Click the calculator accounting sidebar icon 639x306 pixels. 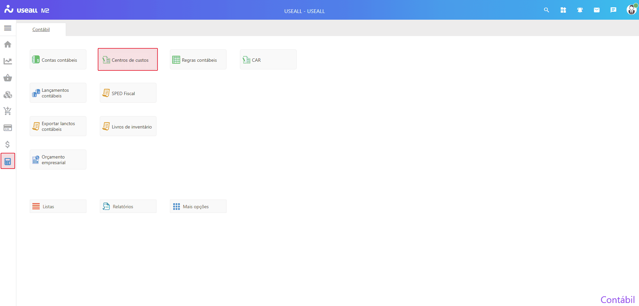tap(8, 162)
